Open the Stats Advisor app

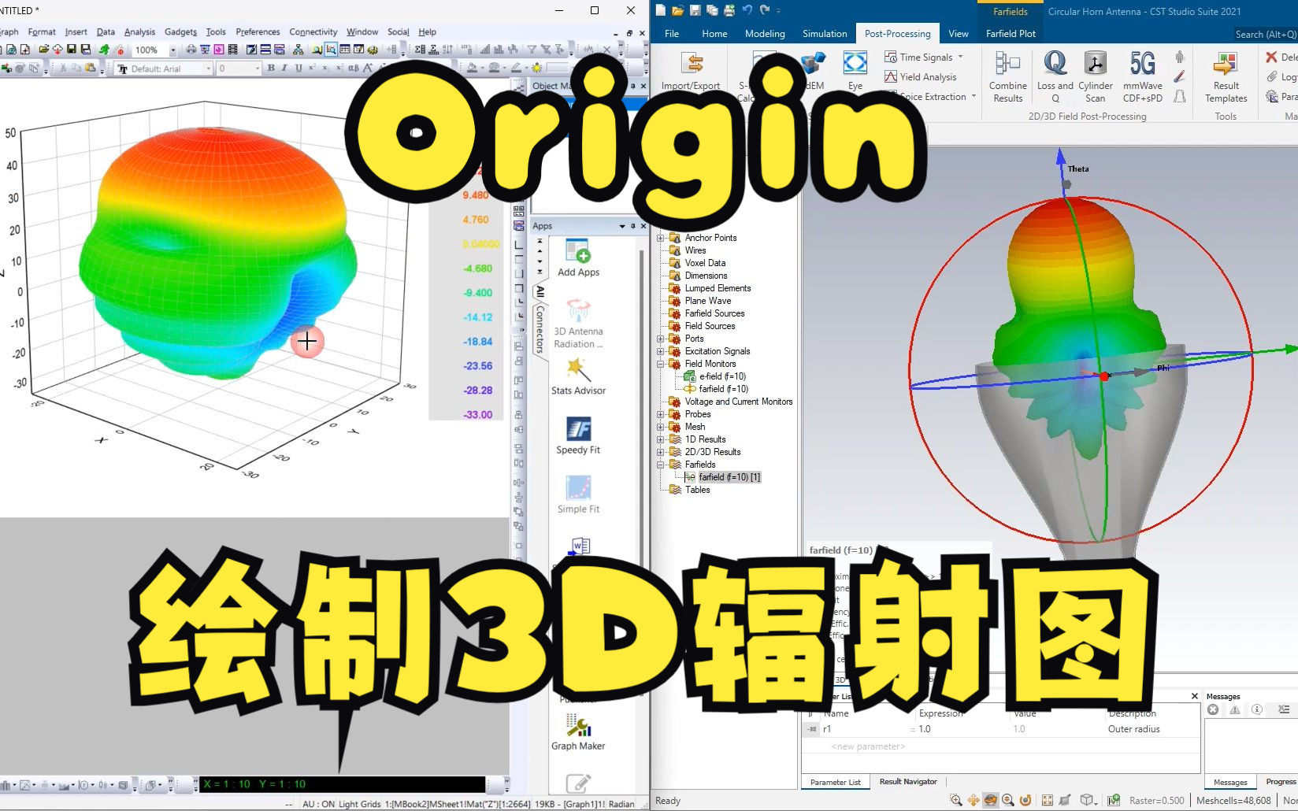(x=578, y=376)
